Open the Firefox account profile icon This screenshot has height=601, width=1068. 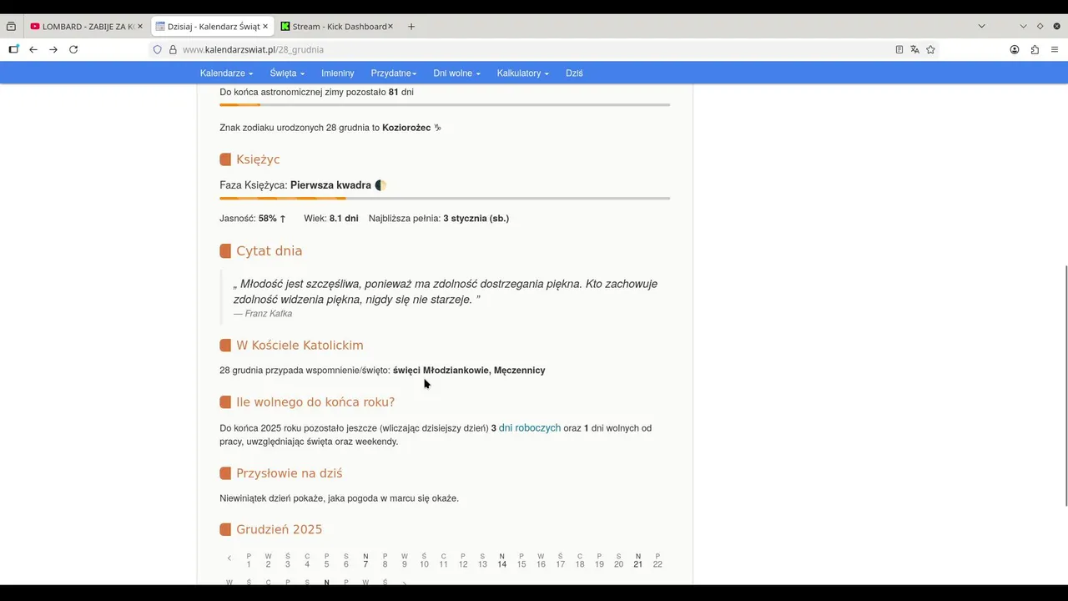1015,49
